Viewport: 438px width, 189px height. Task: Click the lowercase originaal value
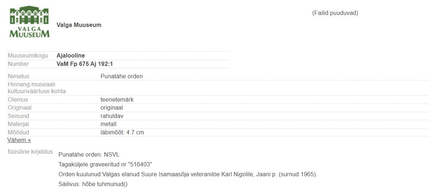[x=111, y=108]
